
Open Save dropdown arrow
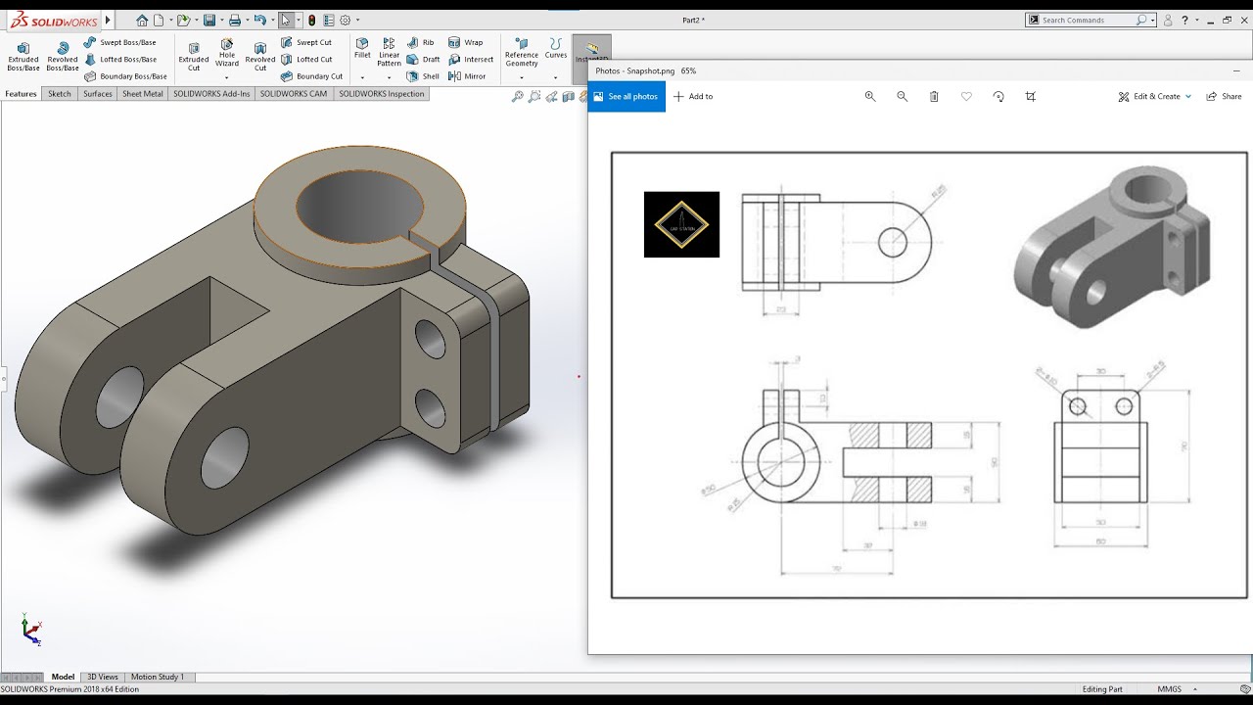(220, 20)
